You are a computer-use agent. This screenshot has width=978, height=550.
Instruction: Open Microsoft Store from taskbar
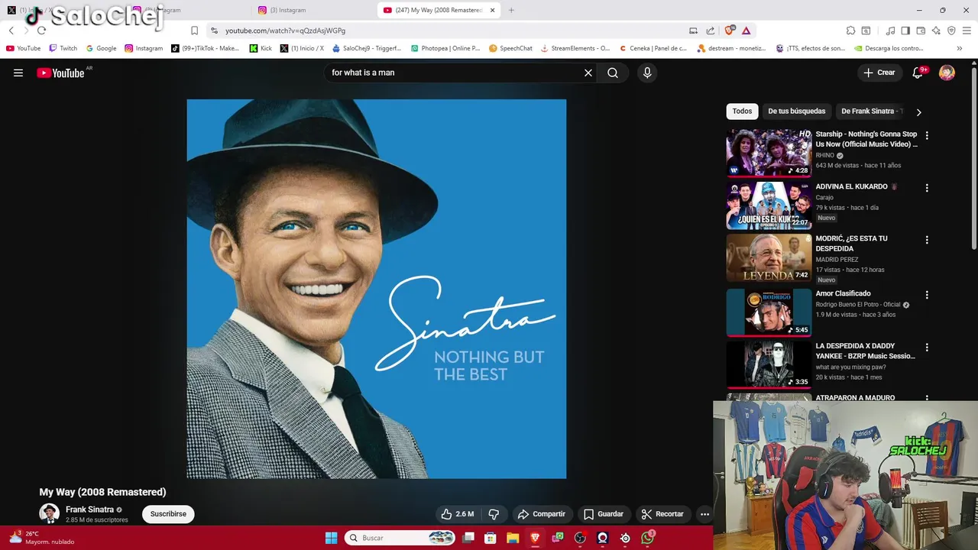coord(491,538)
